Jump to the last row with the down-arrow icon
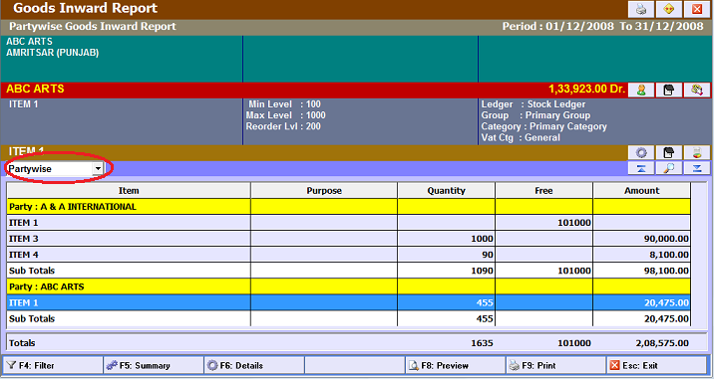Viewport: 714px width, 379px height. pyautogui.click(x=697, y=168)
